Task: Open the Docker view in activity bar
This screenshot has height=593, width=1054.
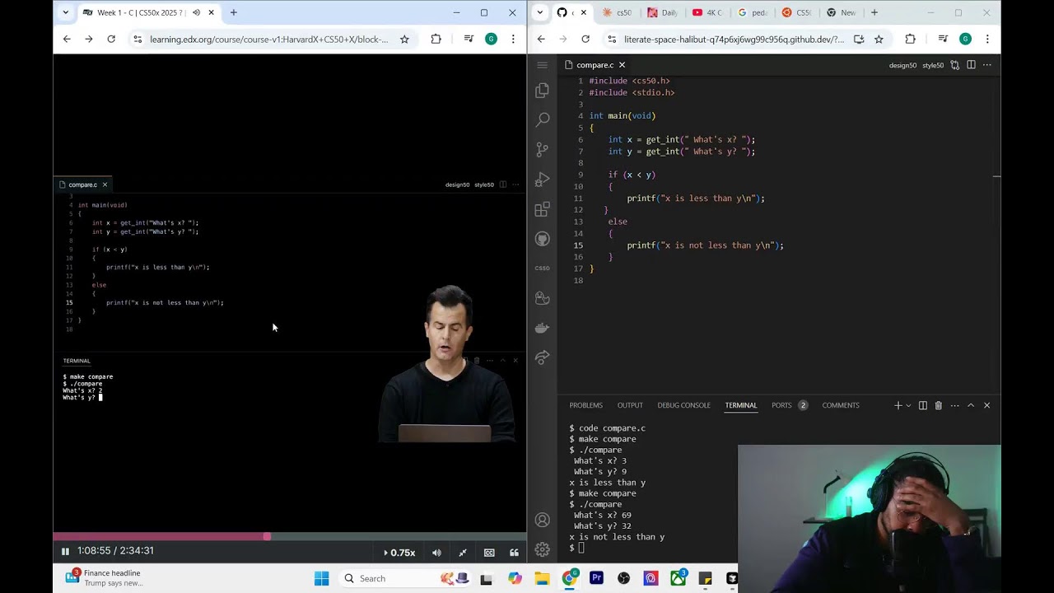Action: [x=542, y=328]
